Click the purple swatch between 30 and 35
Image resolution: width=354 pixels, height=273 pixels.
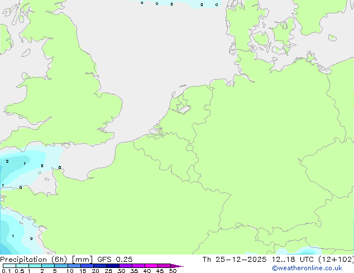pos(126,266)
